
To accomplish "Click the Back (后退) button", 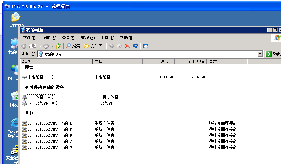I will pos(29,46).
